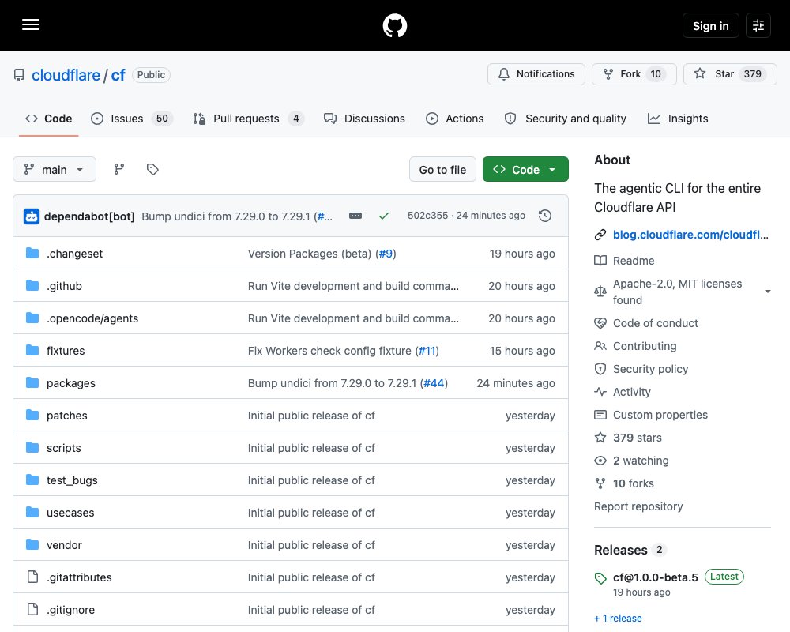Click Go to file button
The image size is (790, 632).
pos(442,169)
